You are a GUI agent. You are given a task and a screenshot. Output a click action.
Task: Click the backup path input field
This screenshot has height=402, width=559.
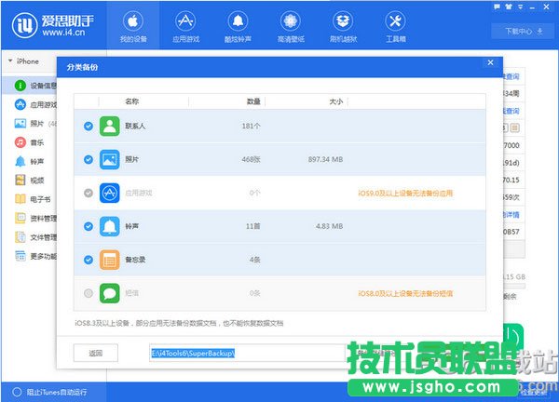[247, 353]
